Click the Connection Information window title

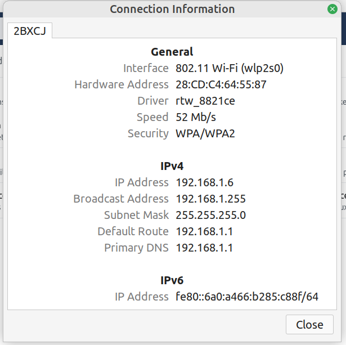click(x=172, y=9)
